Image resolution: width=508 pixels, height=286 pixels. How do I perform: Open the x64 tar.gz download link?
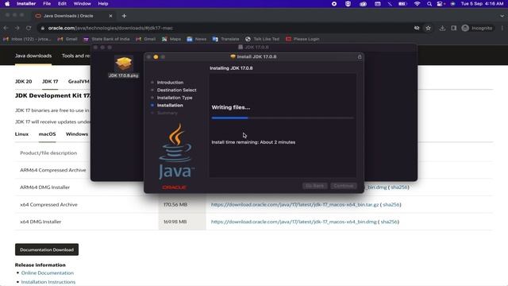(294, 205)
